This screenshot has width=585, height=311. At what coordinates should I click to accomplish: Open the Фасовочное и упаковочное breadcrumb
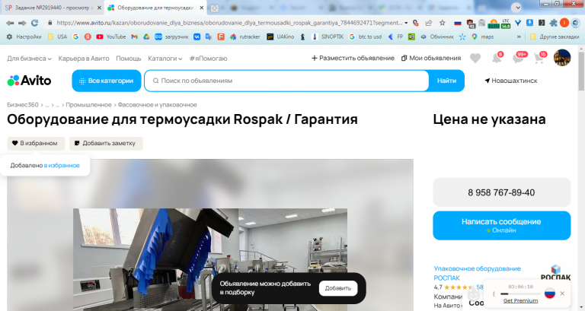pyautogui.click(x=157, y=105)
